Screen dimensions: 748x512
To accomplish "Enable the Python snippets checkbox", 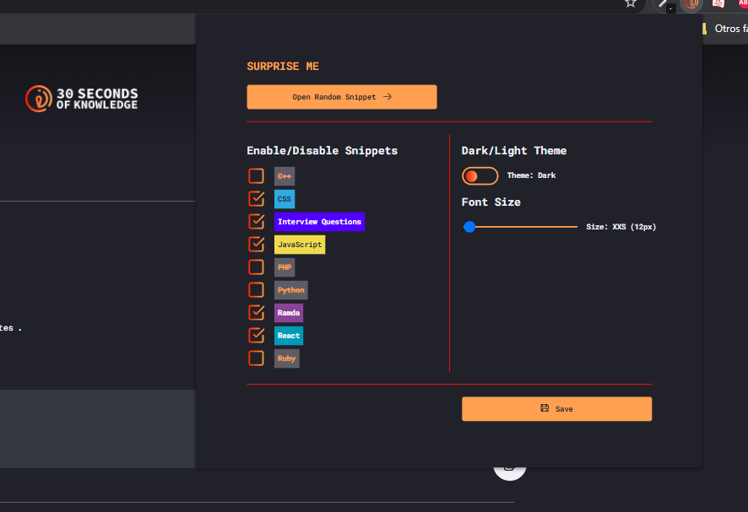I will (x=256, y=290).
